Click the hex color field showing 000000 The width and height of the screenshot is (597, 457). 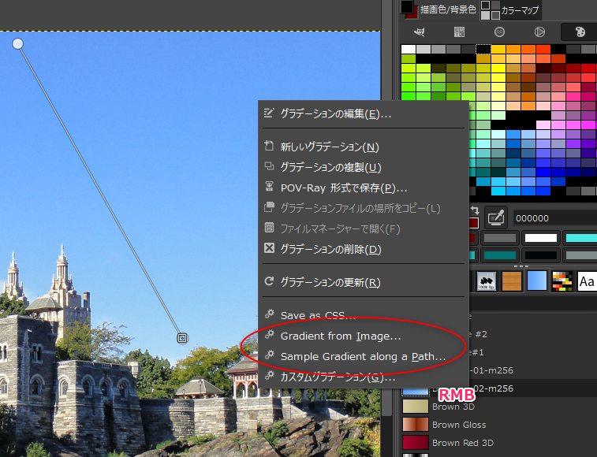(552, 217)
